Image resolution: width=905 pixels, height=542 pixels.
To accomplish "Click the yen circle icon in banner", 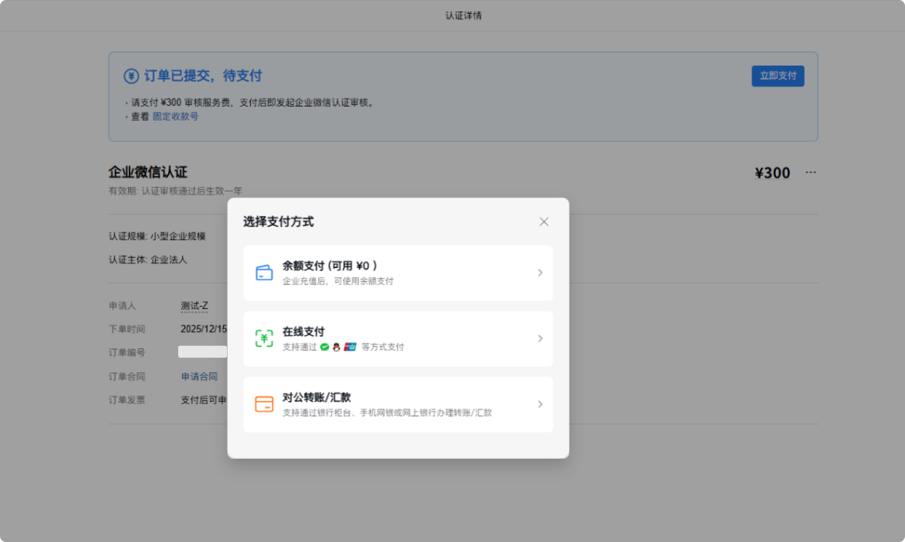I will (x=131, y=76).
